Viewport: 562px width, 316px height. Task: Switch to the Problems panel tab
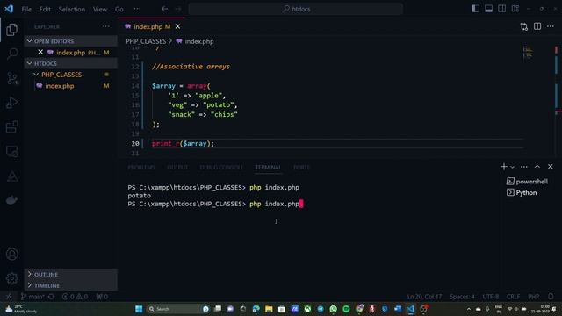coord(141,168)
